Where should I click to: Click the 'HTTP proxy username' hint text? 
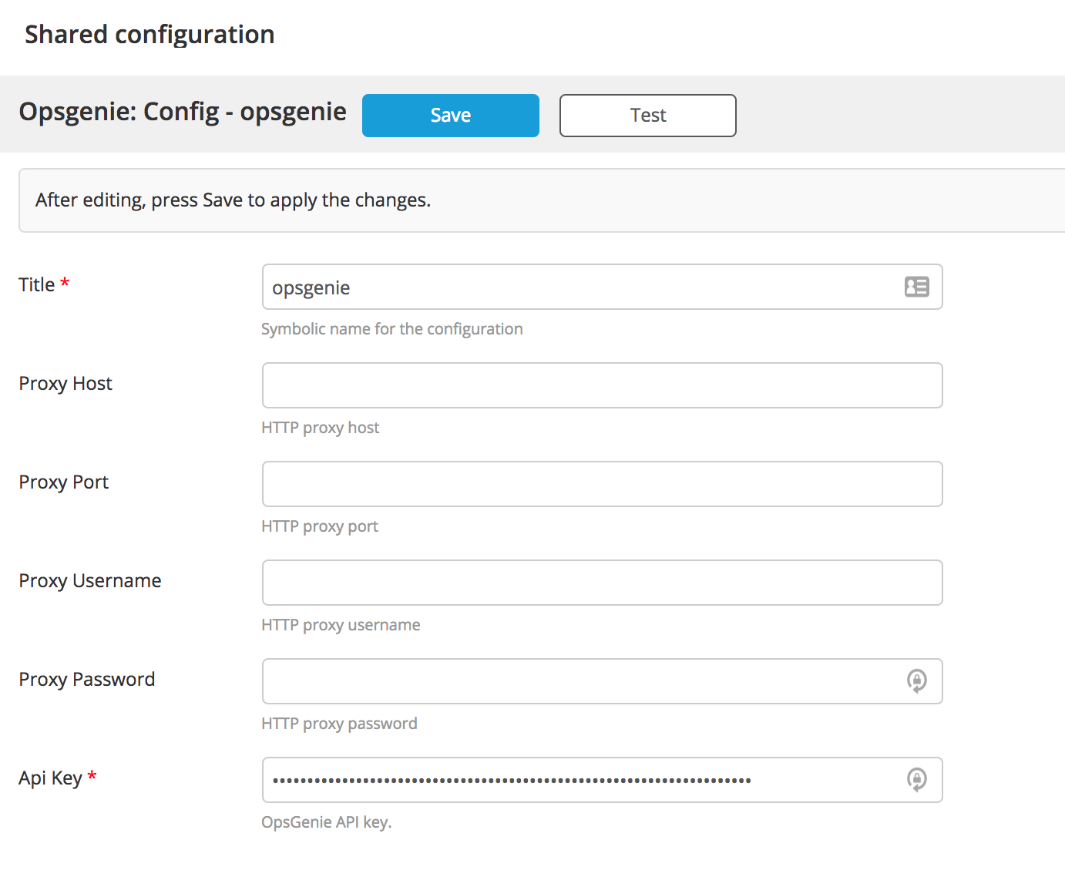341,625
